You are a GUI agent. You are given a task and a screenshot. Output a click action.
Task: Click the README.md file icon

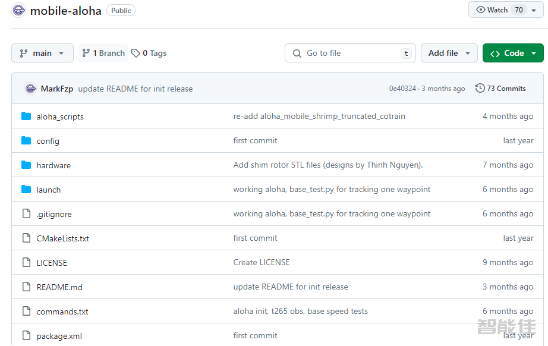pos(26,287)
